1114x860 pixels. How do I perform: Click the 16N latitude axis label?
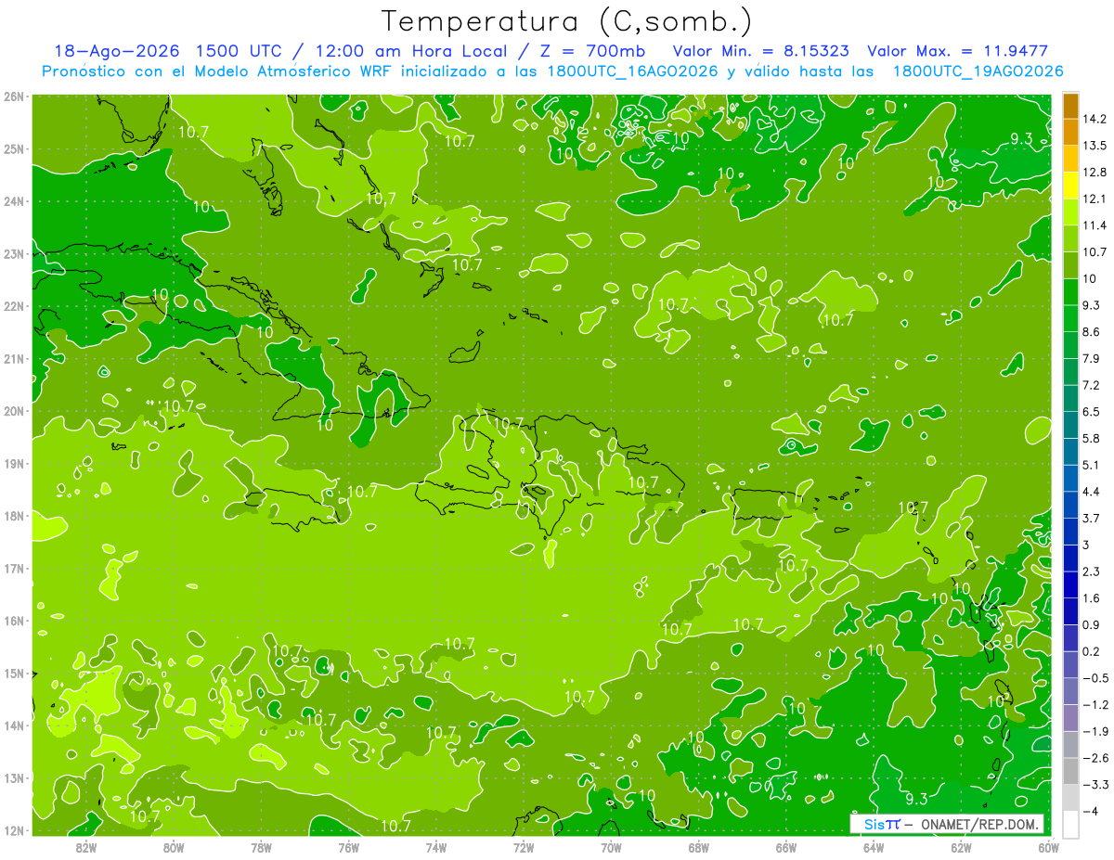pos(14,621)
